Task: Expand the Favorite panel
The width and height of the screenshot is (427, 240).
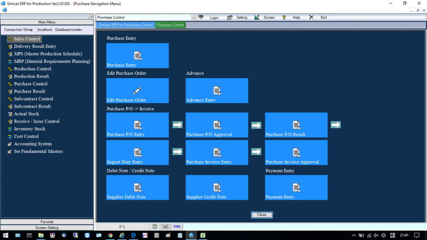Action: click(47, 222)
